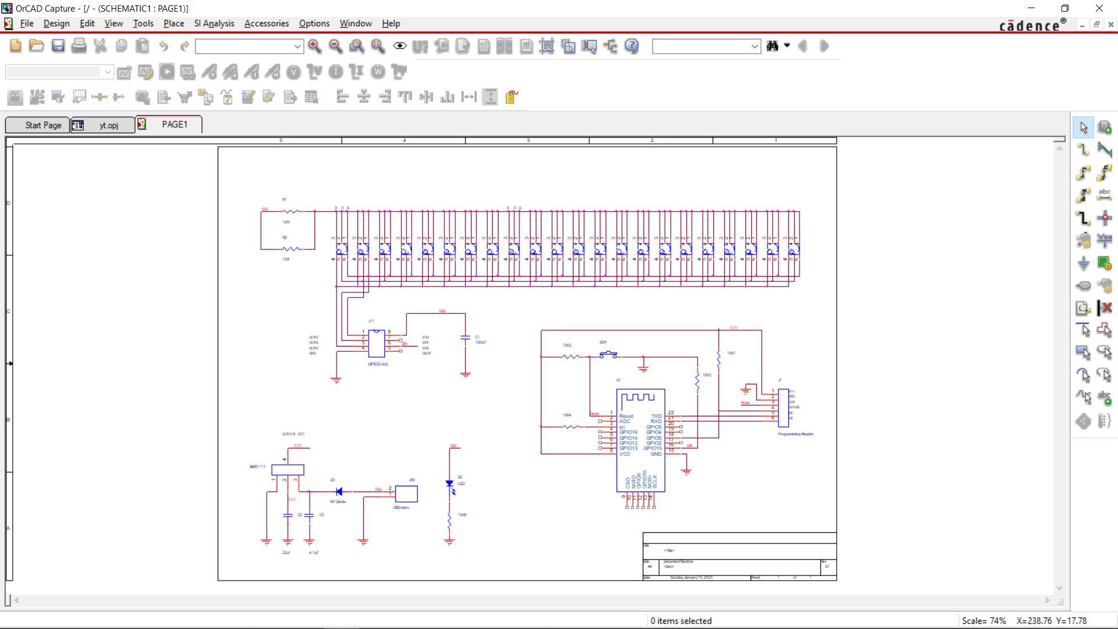Click the Print icon in toolbar

79,46
